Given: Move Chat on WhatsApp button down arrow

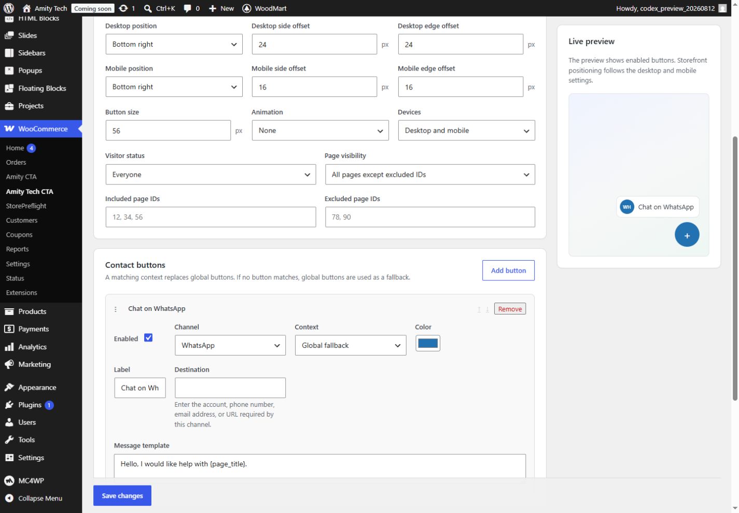Looking at the screenshot, I should (x=487, y=309).
